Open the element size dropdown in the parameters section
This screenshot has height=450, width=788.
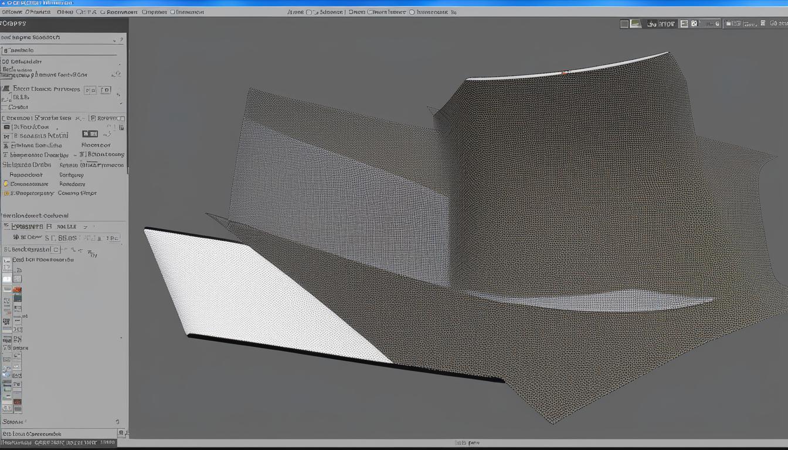point(84,227)
